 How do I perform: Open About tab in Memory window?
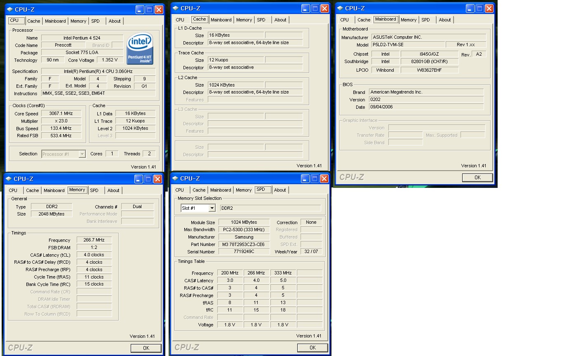point(113,190)
